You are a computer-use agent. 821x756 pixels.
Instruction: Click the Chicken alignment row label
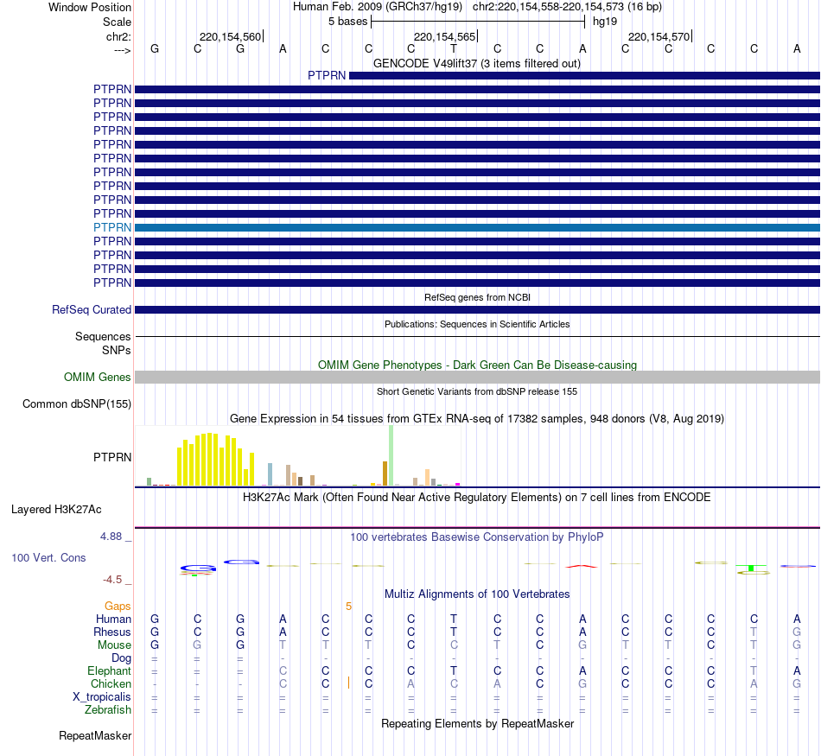tap(111, 683)
